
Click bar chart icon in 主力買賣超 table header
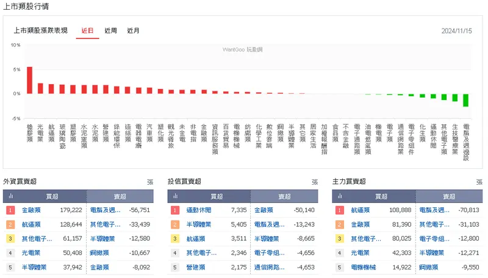point(340,196)
